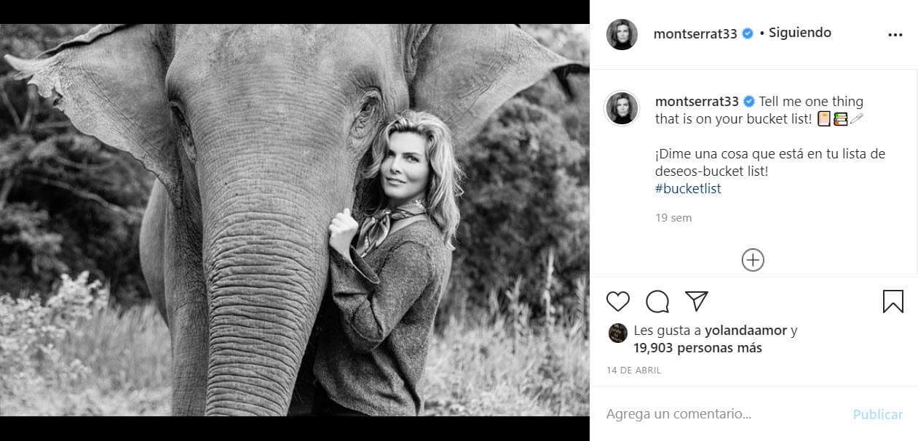Save the post with the bookmark icon
This screenshot has height=441, width=918.
pos(893,301)
